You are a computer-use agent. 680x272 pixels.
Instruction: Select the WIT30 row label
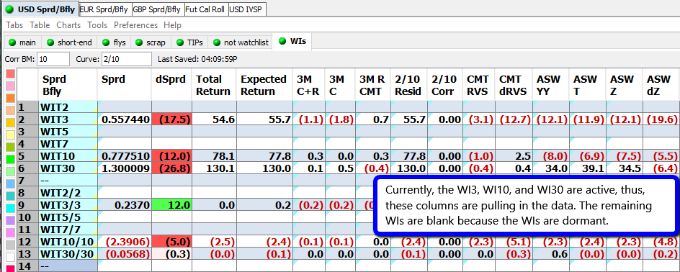(68, 168)
